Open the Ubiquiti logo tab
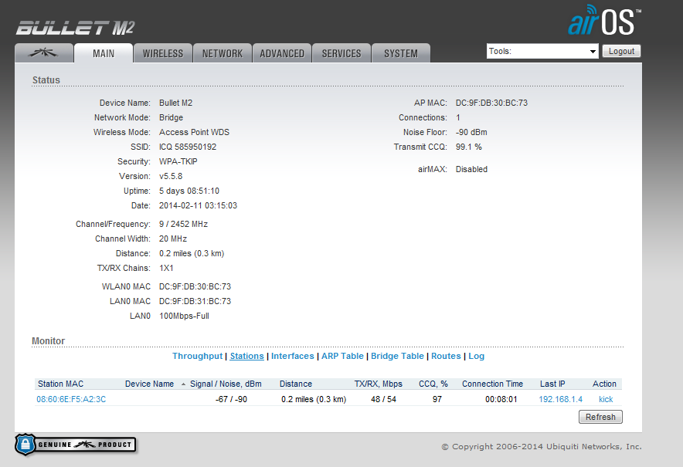Viewport: 683px width, 467px height. tap(43, 53)
